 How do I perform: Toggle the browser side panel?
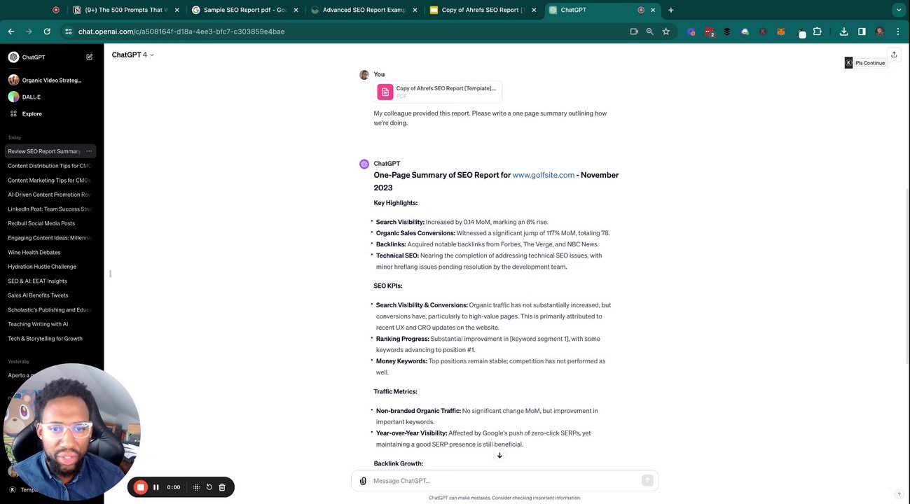pos(862,31)
